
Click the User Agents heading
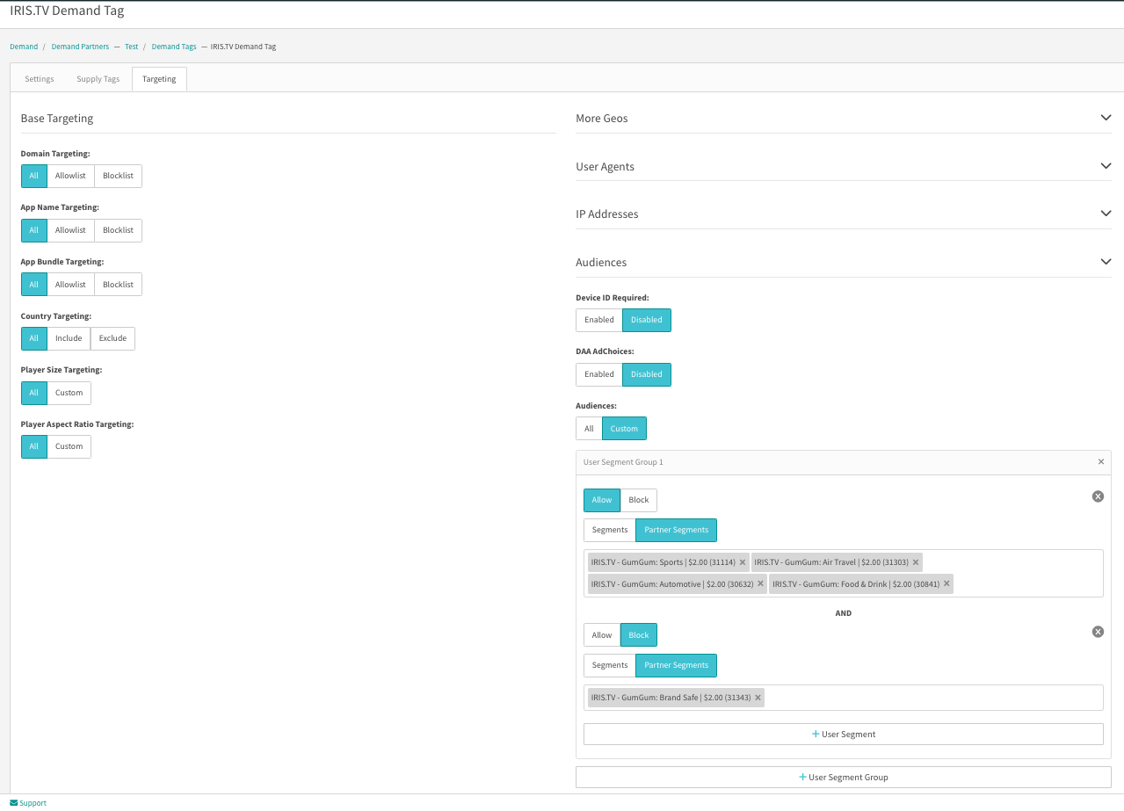[x=605, y=167]
